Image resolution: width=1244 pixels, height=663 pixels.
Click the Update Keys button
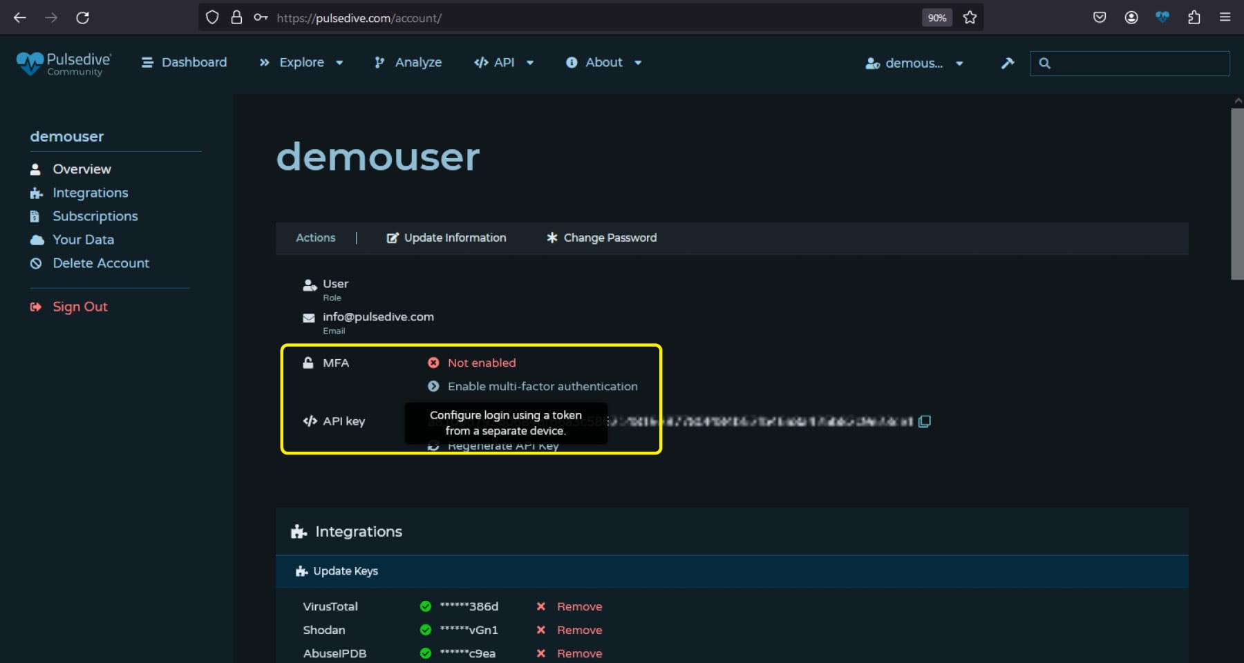pyautogui.click(x=337, y=571)
